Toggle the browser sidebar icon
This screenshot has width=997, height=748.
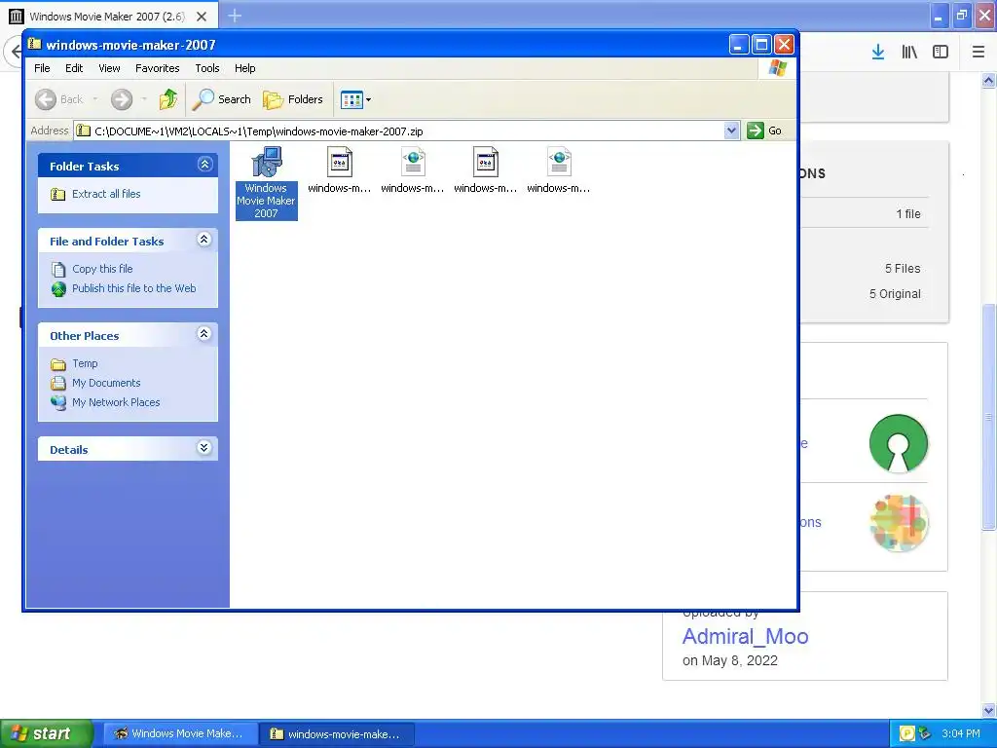(941, 53)
